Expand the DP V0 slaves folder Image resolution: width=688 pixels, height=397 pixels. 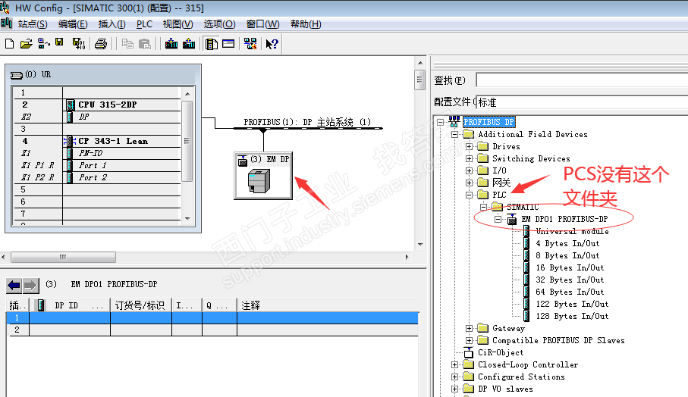454,389
